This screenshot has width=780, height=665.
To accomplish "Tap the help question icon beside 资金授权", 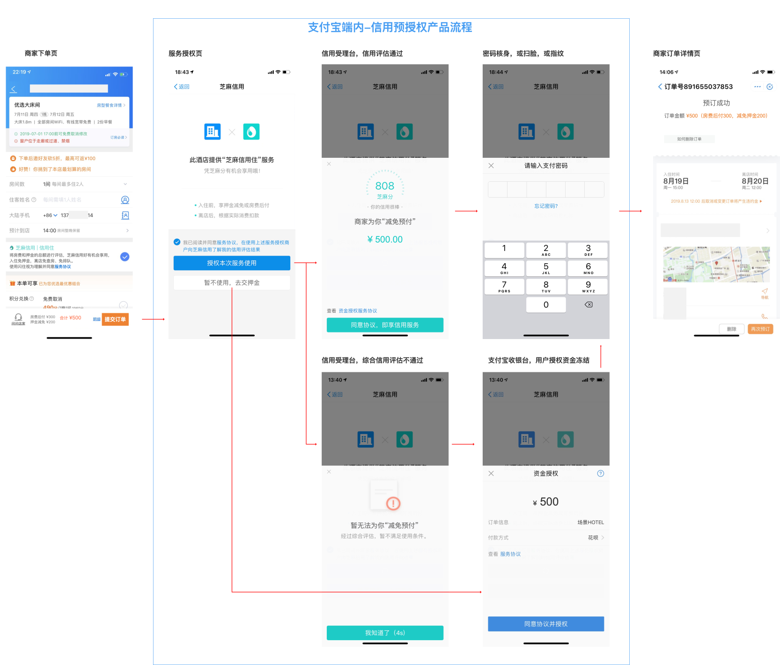I will (x=601, y=473).
